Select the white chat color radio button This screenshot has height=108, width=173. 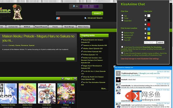click(x=145, y=16)
